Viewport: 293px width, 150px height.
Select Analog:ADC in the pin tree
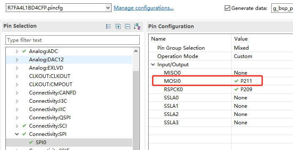(43, 51)
